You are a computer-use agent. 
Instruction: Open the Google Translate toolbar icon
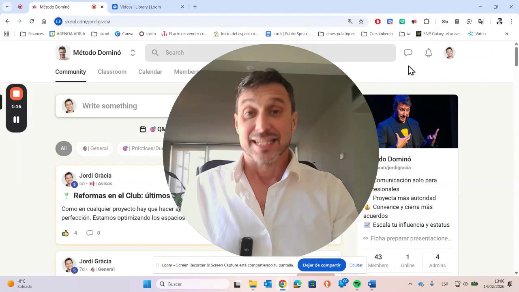[x=481, y=21]
